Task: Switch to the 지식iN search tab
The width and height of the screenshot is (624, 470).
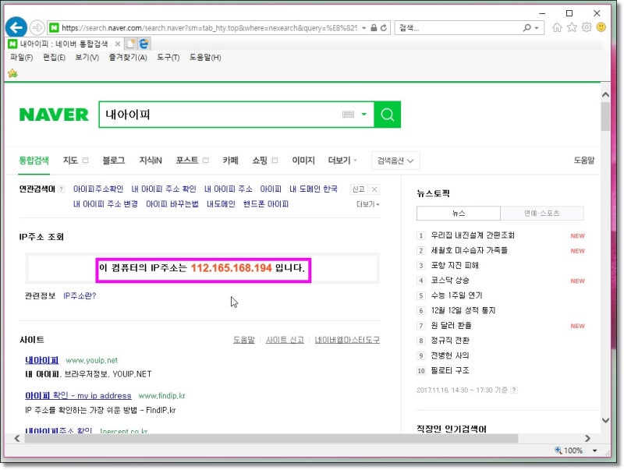Action: (x=151, y=161)
